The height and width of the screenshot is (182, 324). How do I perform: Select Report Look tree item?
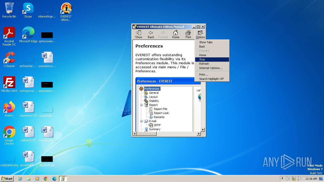coord(161,113)
